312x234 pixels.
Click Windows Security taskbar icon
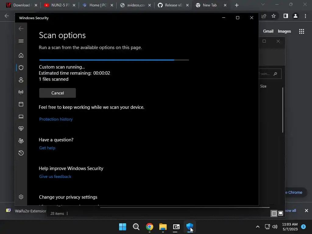[190, 227]
